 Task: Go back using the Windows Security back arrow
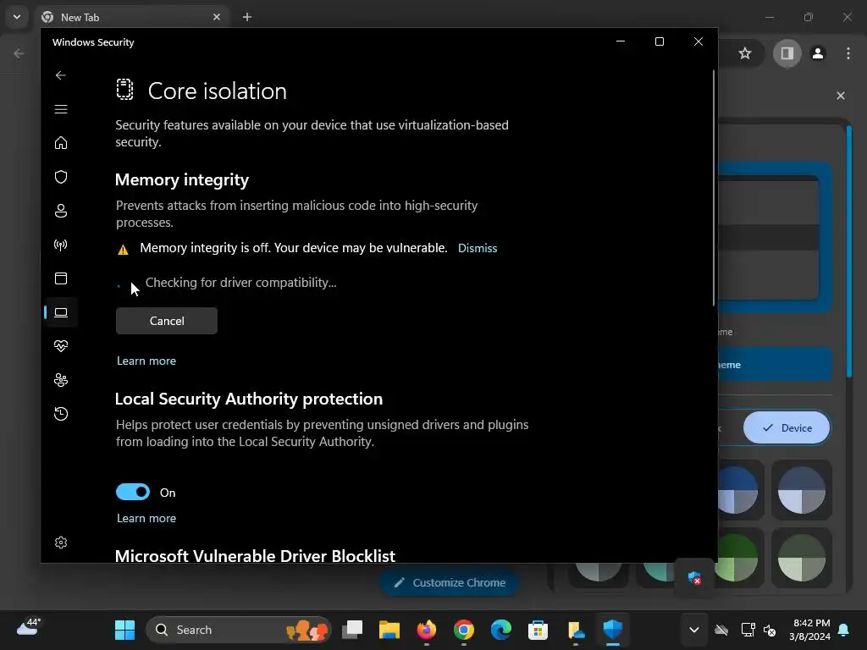61,75
